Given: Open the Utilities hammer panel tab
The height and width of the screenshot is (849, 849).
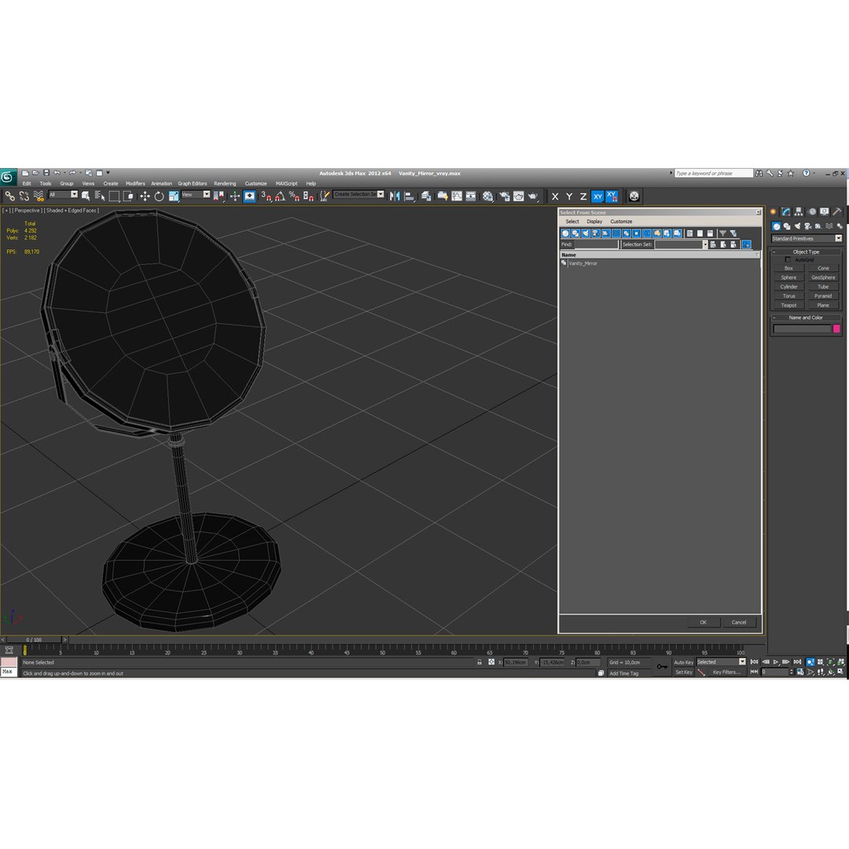Looking at the screenshot, I should (x=836, y=211).
